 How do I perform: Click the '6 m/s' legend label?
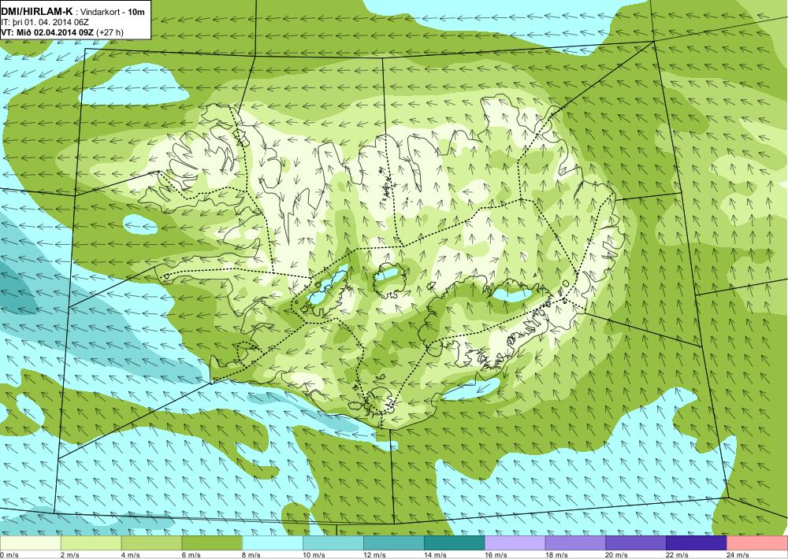tap(191, 555)
